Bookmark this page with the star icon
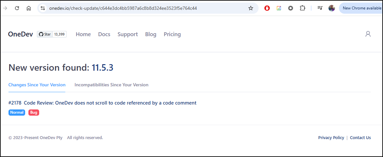This screenshot has width=383, height=157. [251, 8]
